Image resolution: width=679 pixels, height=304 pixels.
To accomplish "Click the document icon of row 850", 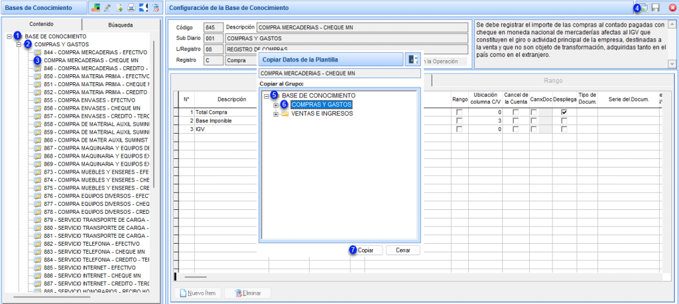I will [38, 76].
